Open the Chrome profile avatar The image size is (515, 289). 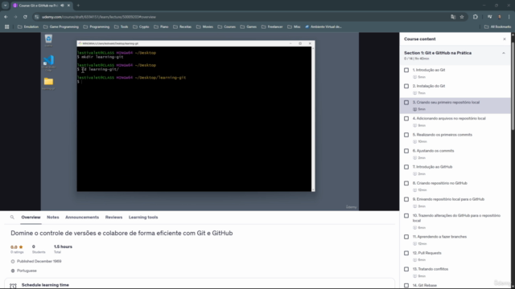499,17
